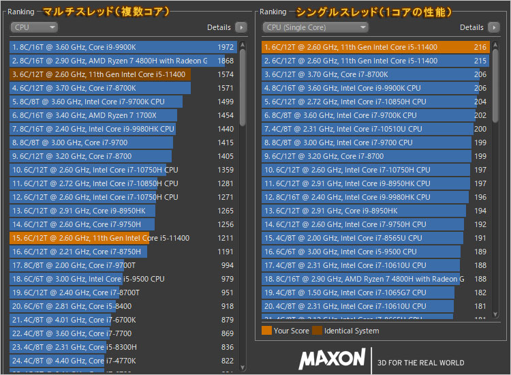Select the Core i7-10510U row
511x375 pixels.
click(x=375, y=129)
